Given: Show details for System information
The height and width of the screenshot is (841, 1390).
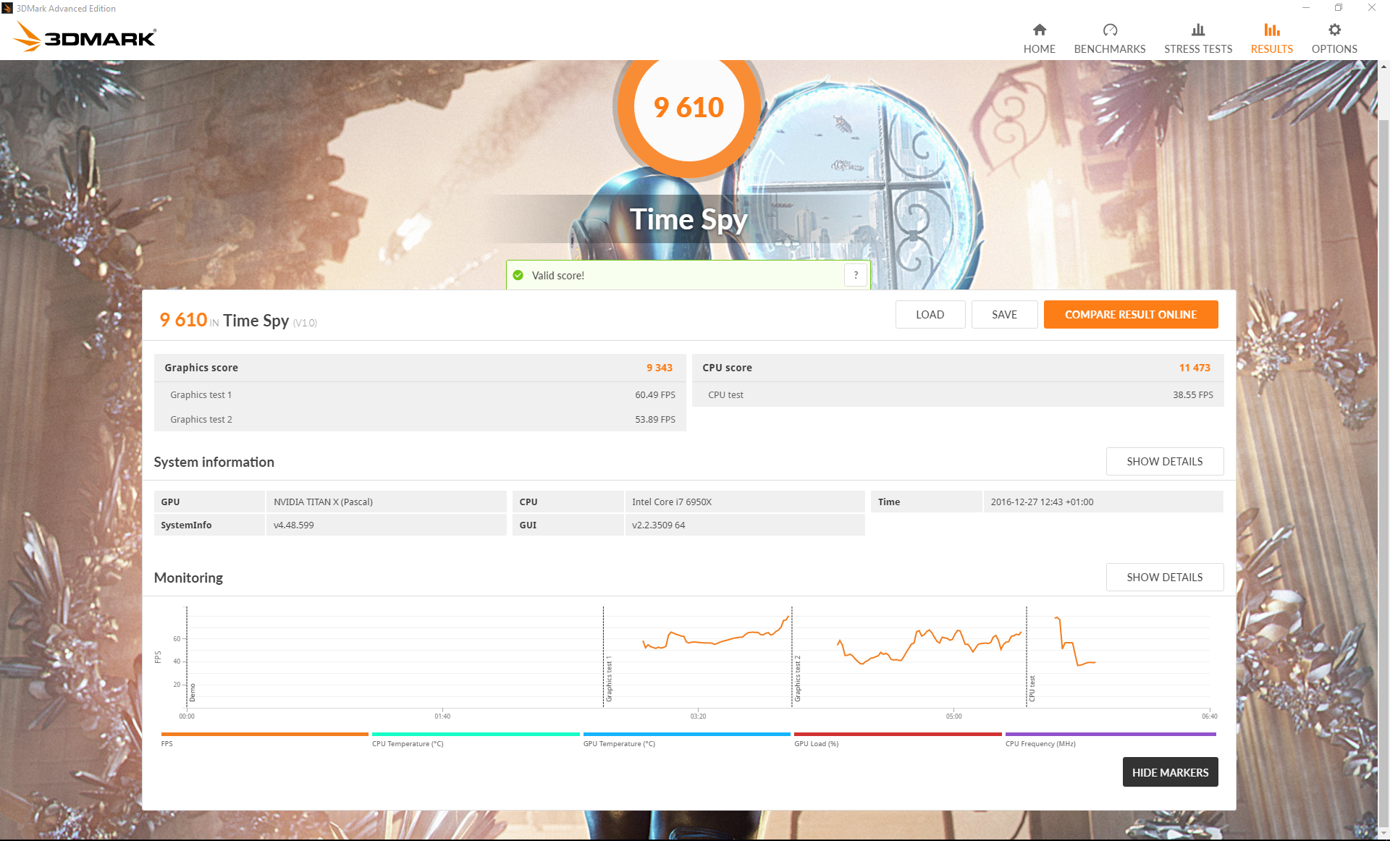Looking at the screenshot, I should (x=1164, y=461).
